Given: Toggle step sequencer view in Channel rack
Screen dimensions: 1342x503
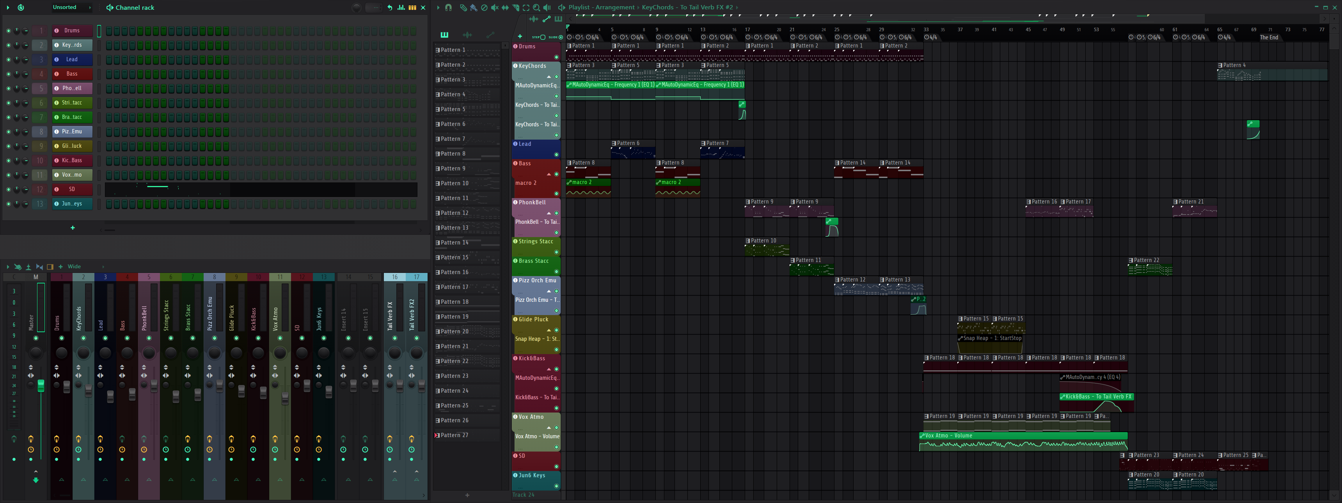Looking at the screenshot, I should [412, 7].
